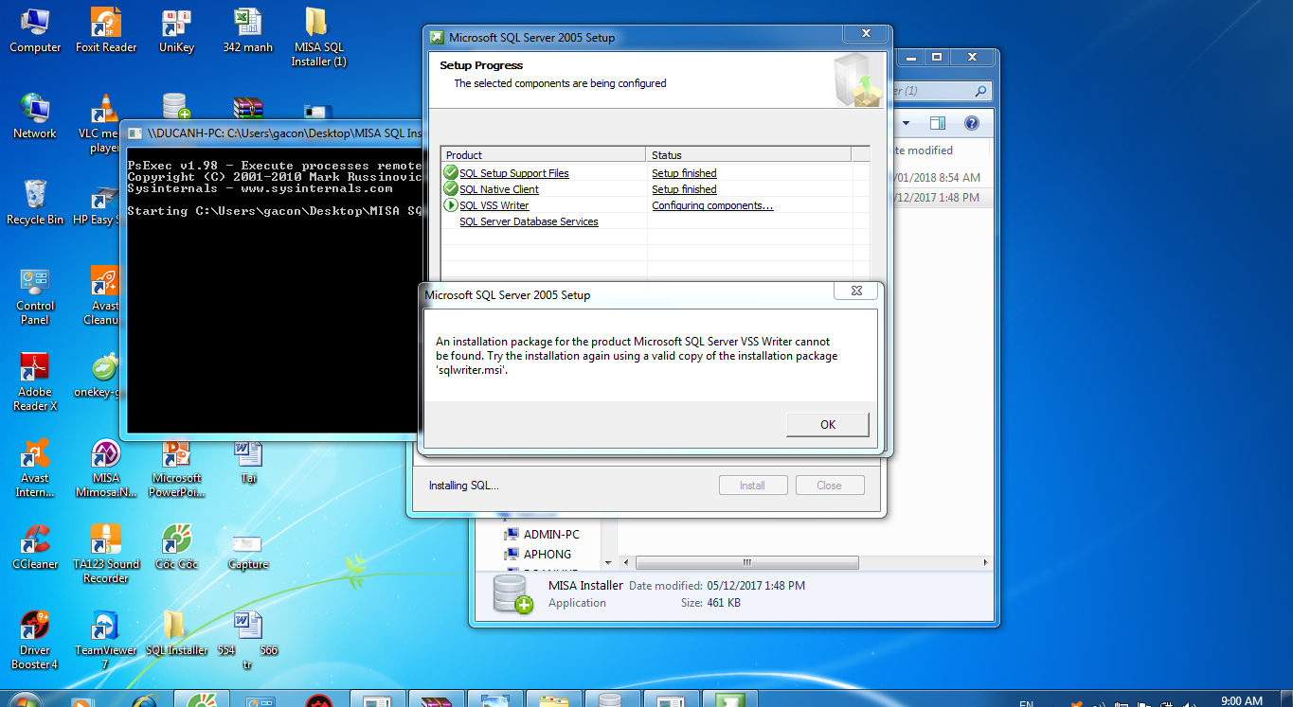The image size is (1293, 707).
Task: Open 'Setup finished' status for Native Client
Action: pos(684,189)
